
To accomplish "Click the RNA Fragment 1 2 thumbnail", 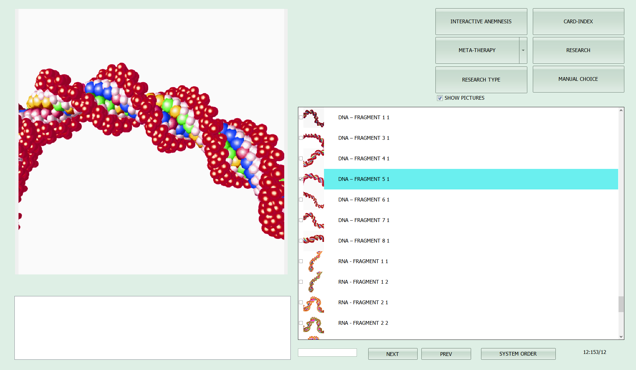I will tap(313, 282).
